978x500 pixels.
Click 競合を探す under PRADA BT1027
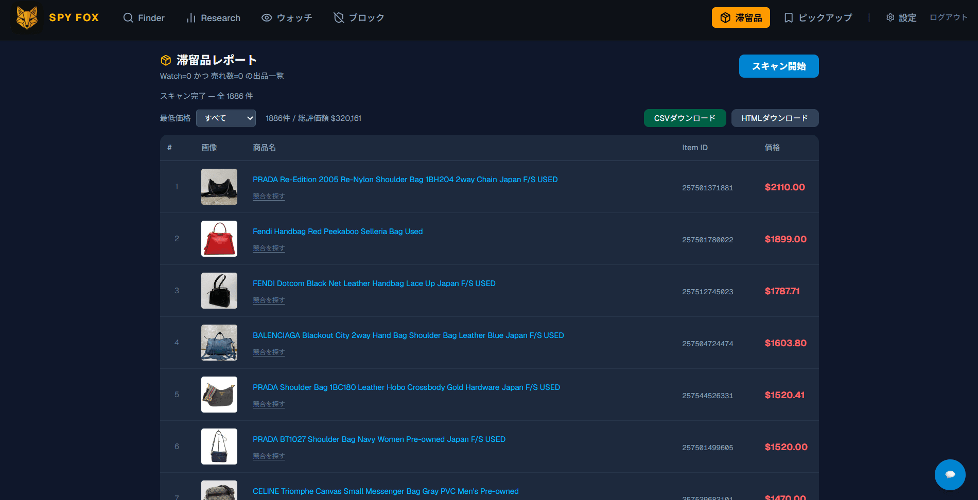tap(269, 456)
